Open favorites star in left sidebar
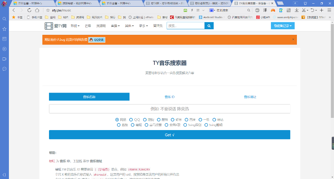 pos(4,29)
